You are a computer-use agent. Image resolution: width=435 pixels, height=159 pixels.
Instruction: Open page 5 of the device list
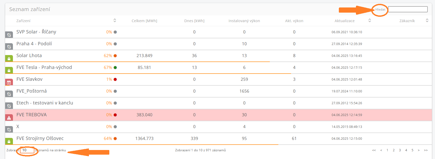(x=412, y=150)
